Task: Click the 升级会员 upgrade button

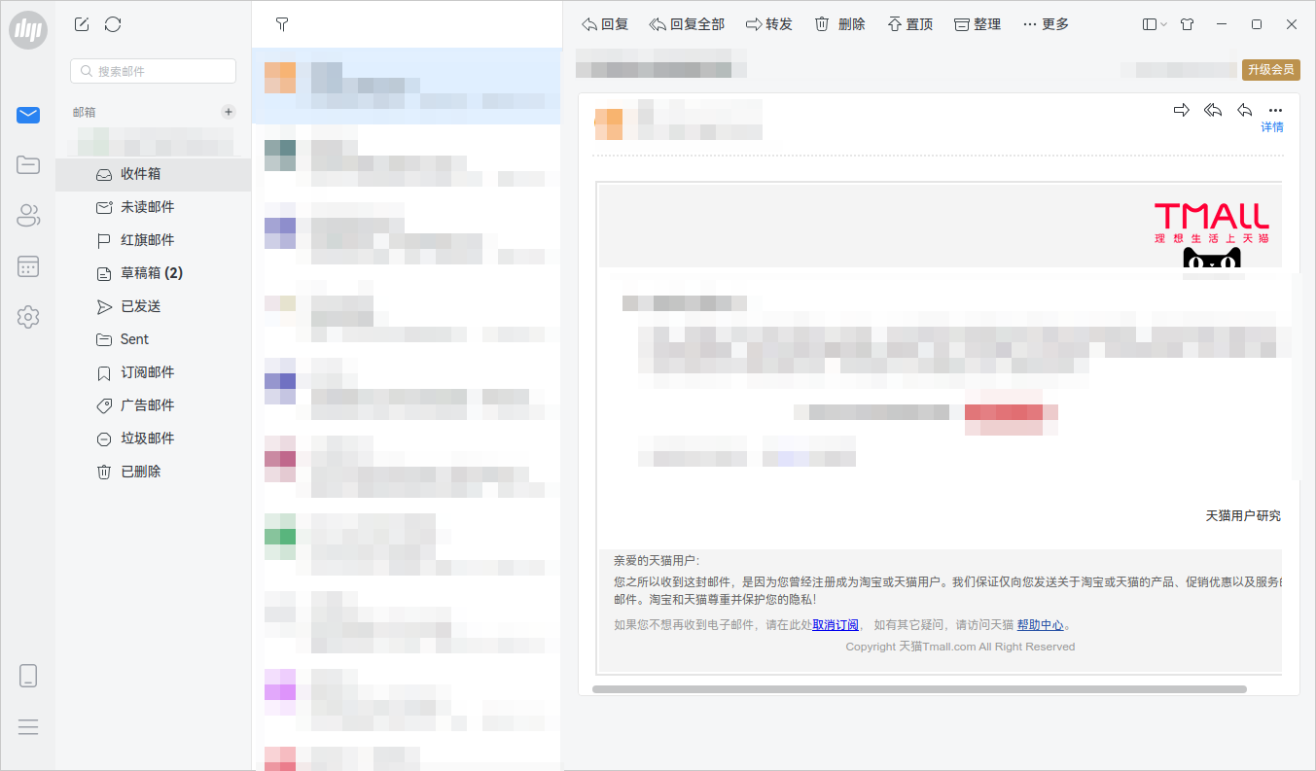Action: pyautogui.click(x=1270, y=69)
